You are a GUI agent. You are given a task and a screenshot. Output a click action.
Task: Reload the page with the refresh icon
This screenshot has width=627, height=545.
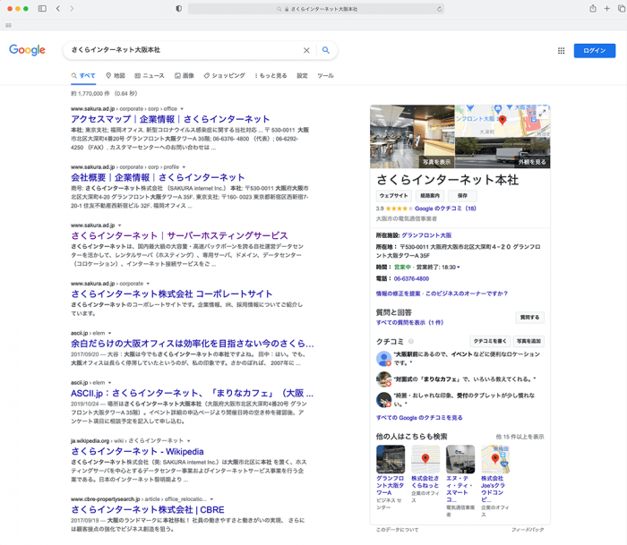point(439,9)
